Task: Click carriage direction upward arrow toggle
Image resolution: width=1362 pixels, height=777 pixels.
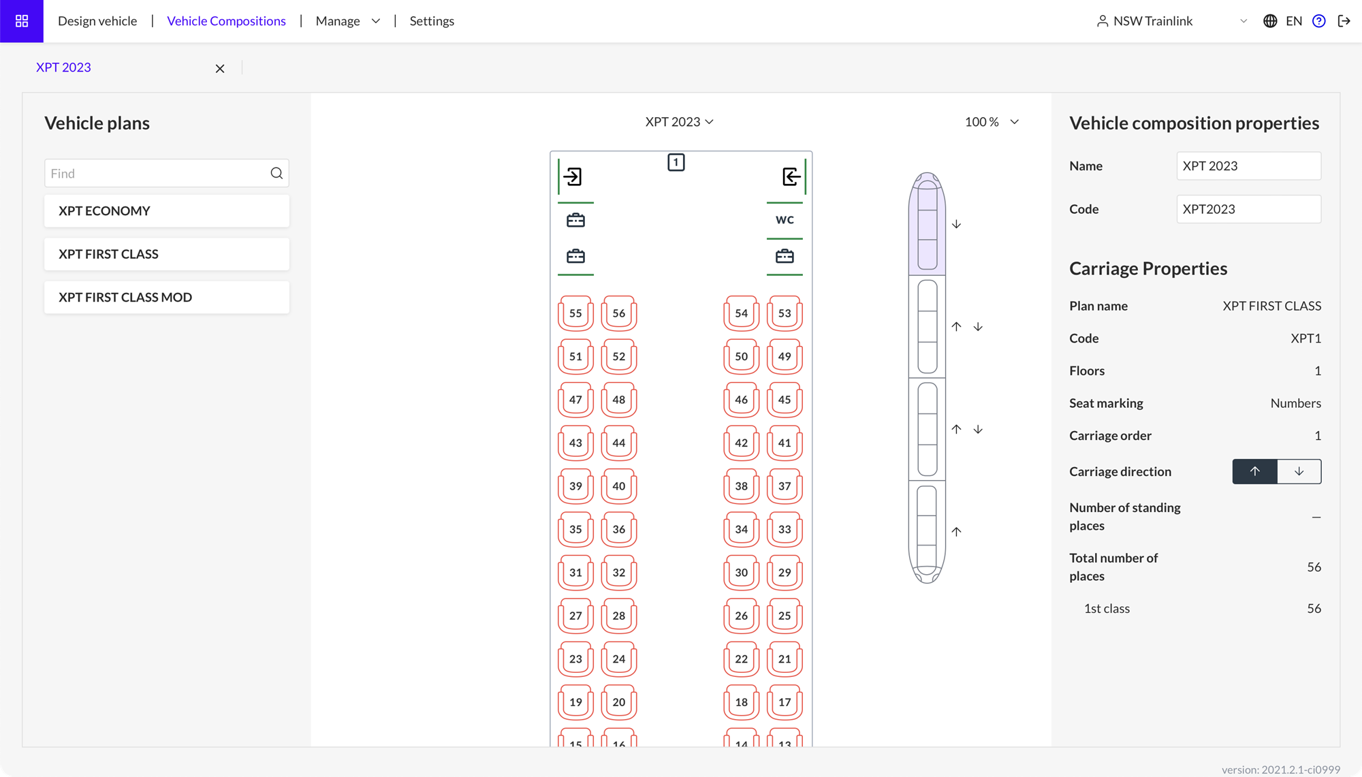Action: pos(1254,471)
